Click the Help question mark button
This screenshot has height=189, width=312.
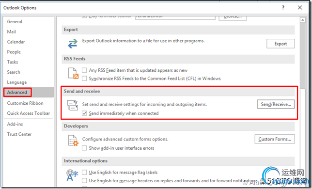pyautogui.click(x=283, y=8)
